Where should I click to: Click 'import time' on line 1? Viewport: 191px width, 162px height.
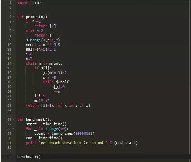[x=29, y=3]
